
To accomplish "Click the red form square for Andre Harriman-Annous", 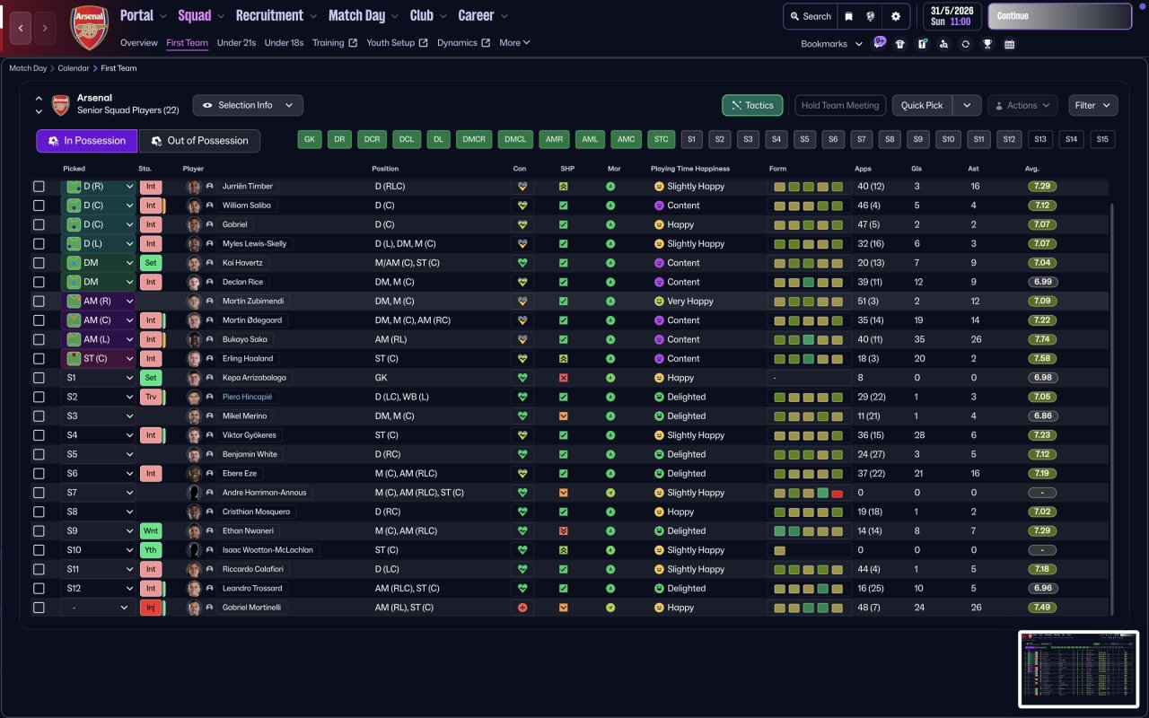I will pyautogui.click(x=837, y=493).
